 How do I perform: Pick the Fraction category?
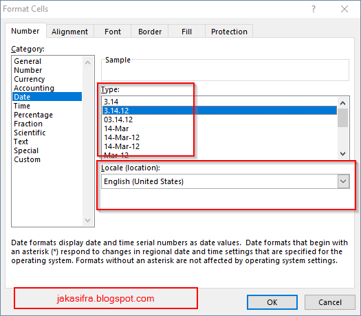click(47, 124)
